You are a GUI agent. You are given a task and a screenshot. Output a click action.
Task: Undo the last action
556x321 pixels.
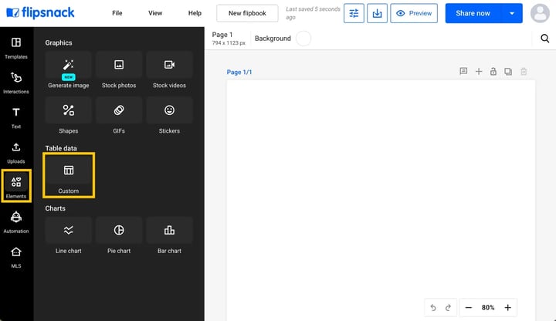[x=433, y=308]
